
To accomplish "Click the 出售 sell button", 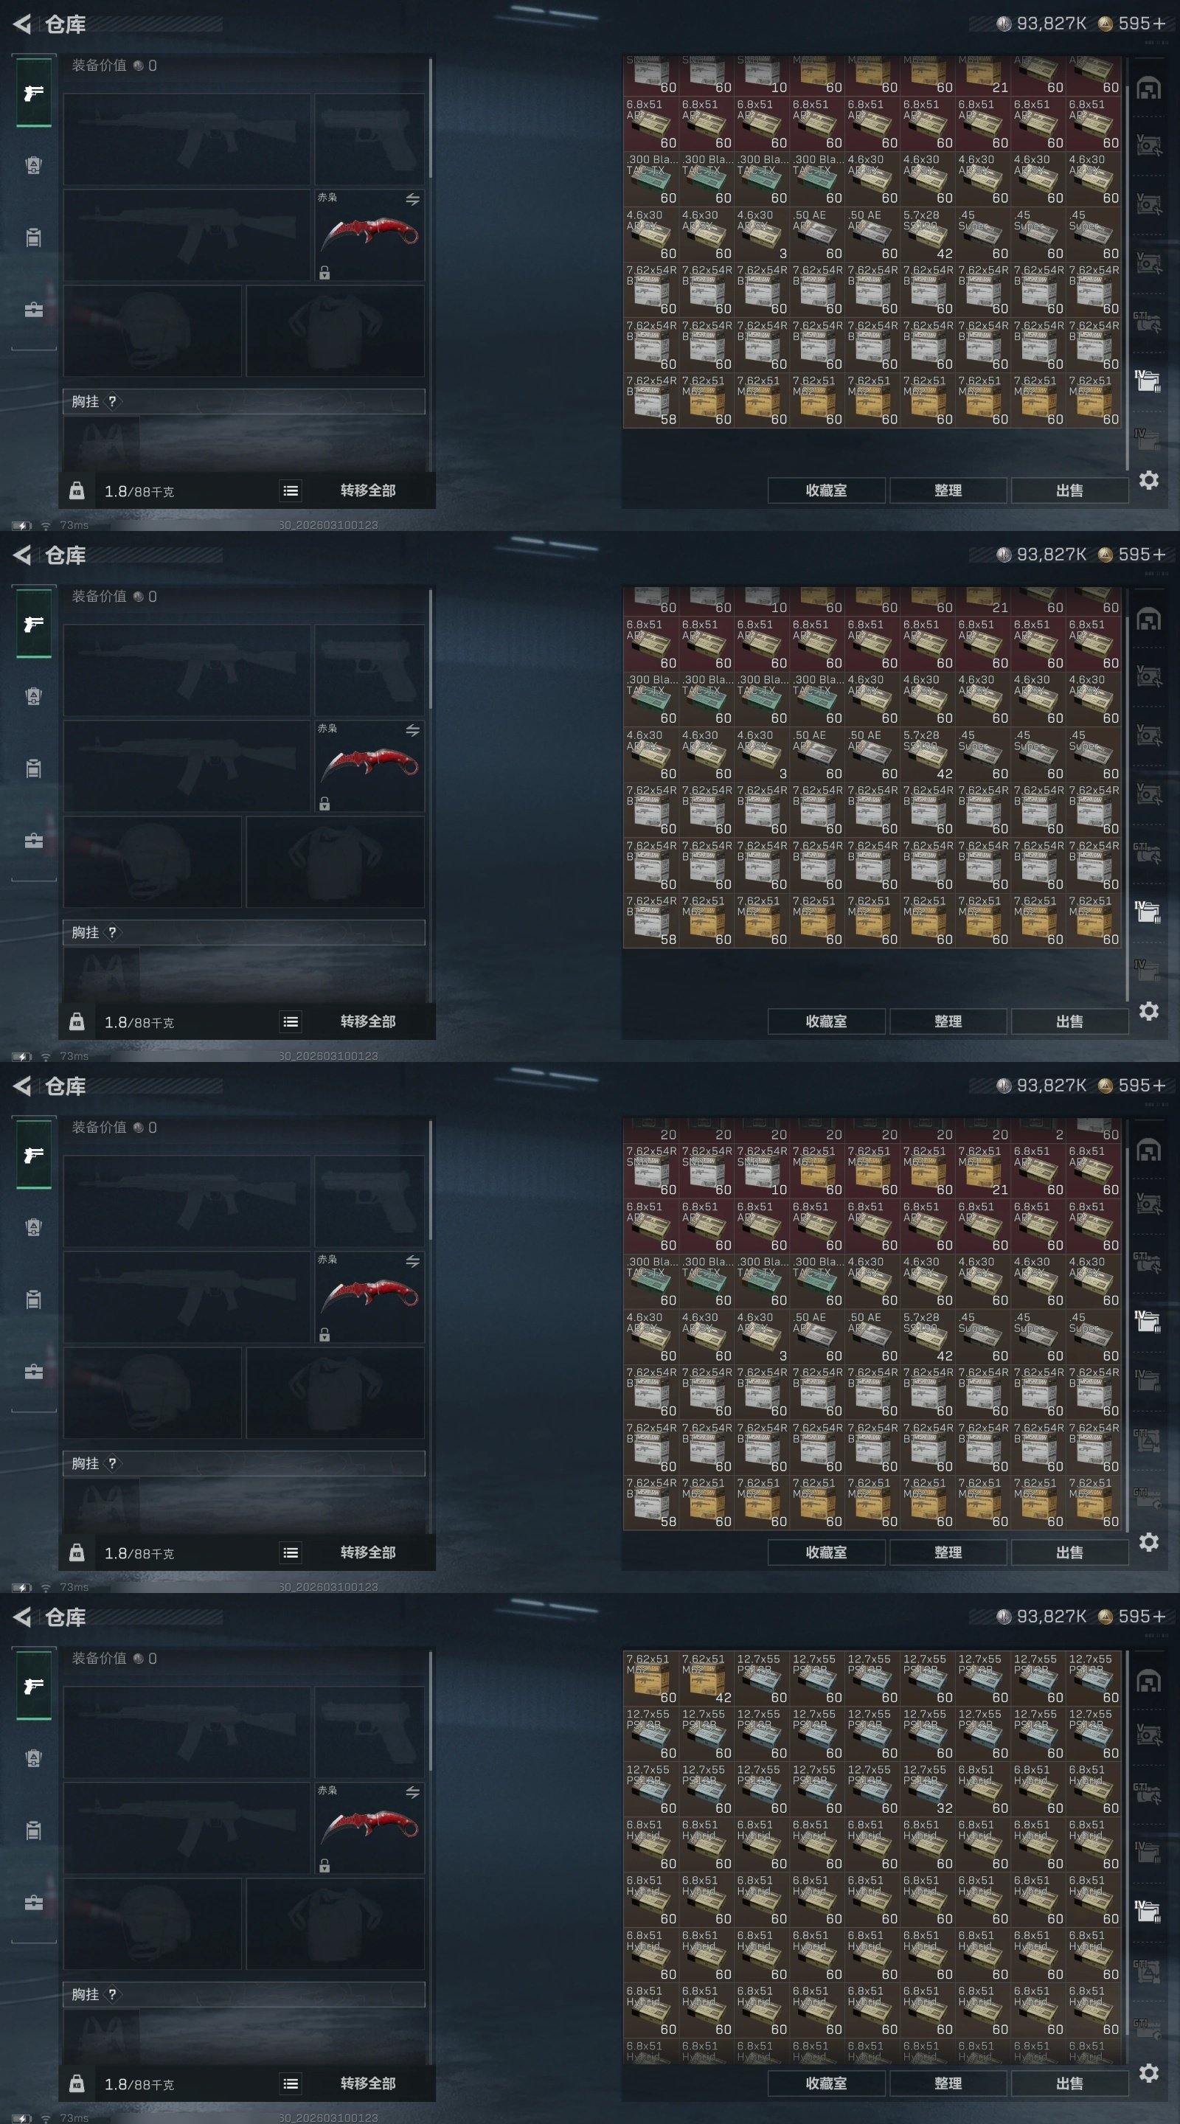I will pyautogui.click(x=1069, y=490).
